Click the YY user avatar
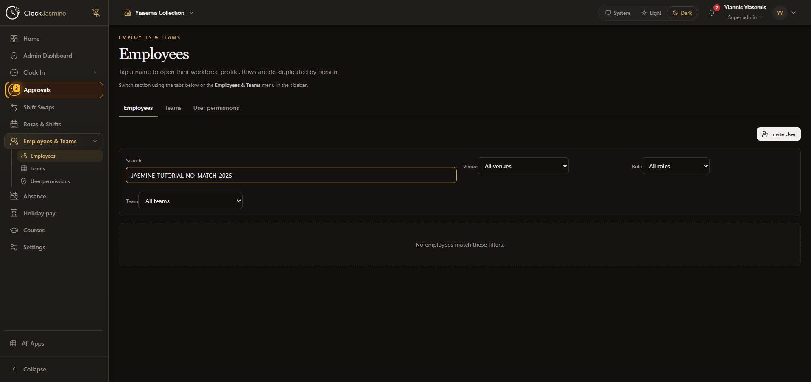Viewport: 811px width, 382px height. pos(780,13)
